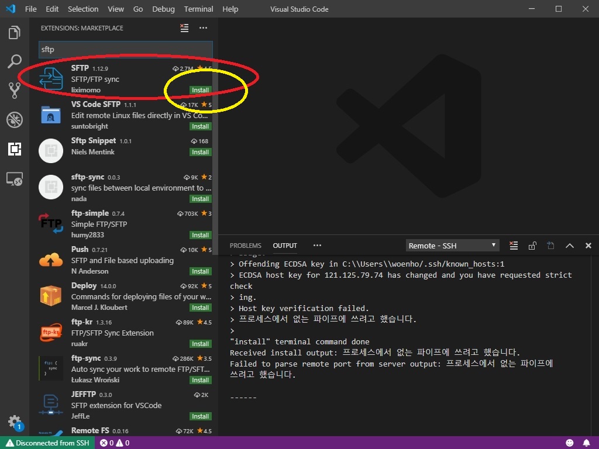
Task: Open the View menu
Action: point(115,9)
